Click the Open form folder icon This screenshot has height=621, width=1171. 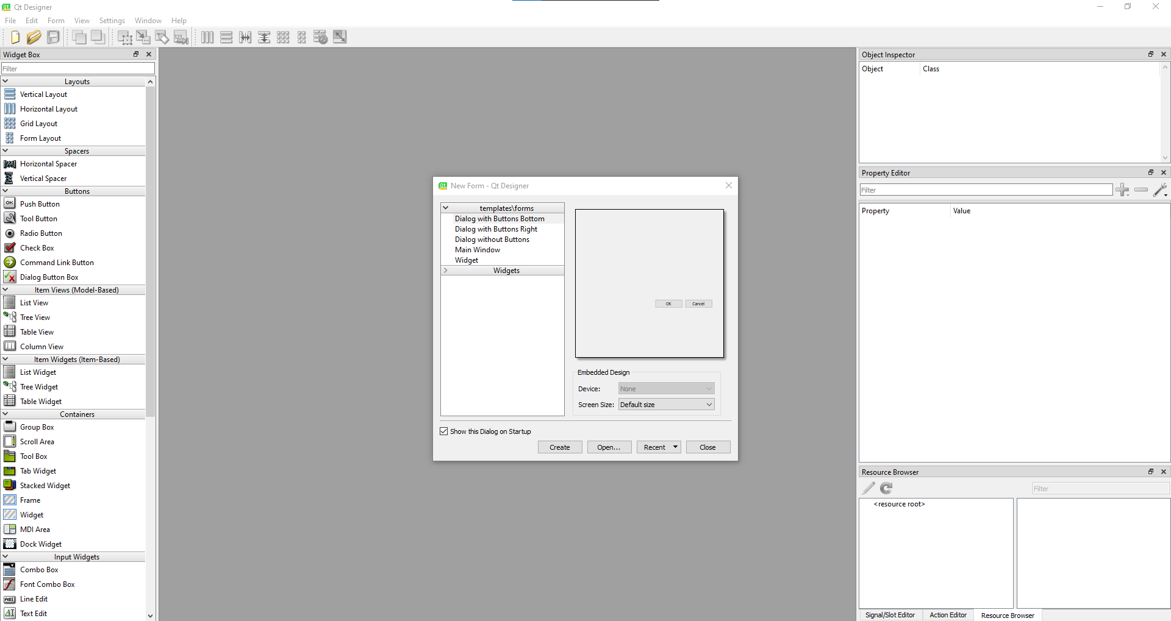tap(34, 37)
